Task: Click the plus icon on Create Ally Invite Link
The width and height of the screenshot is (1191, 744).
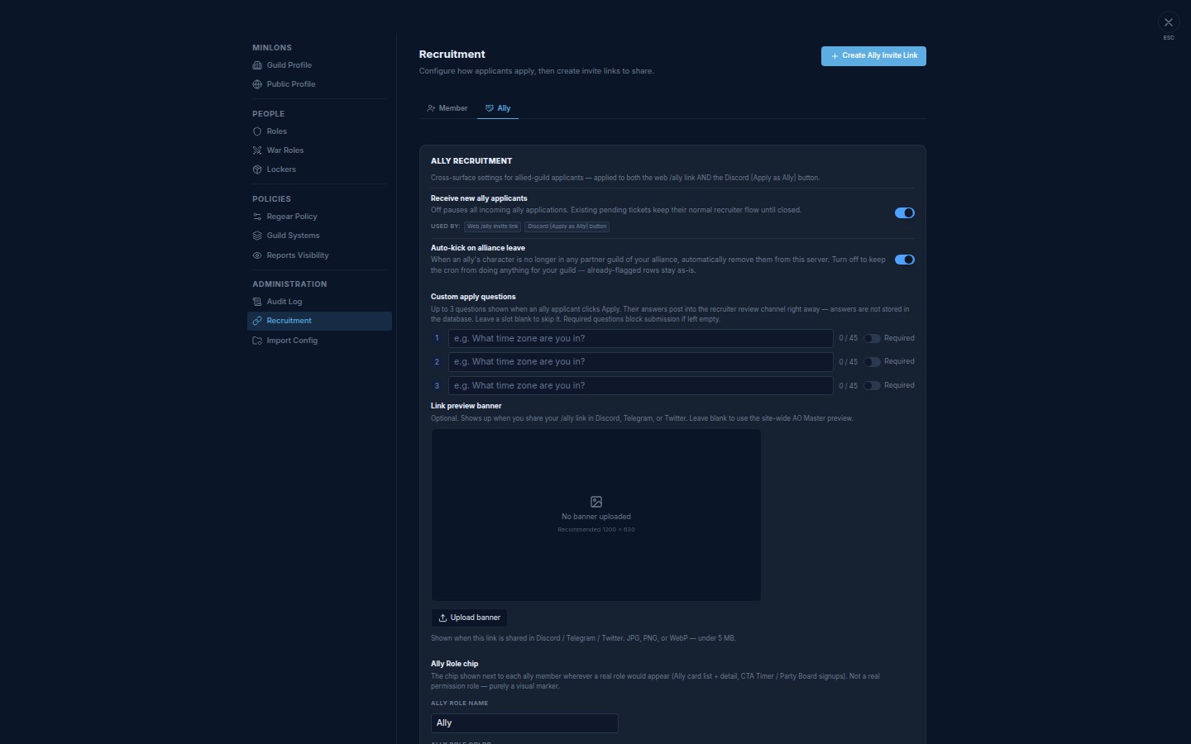Action: pos(835,56)
